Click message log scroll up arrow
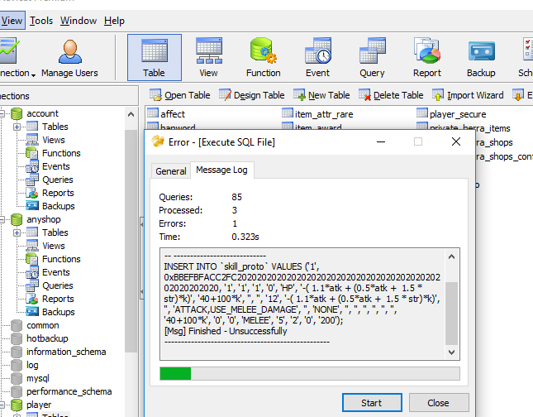533x417 pixels. (451, 256)
